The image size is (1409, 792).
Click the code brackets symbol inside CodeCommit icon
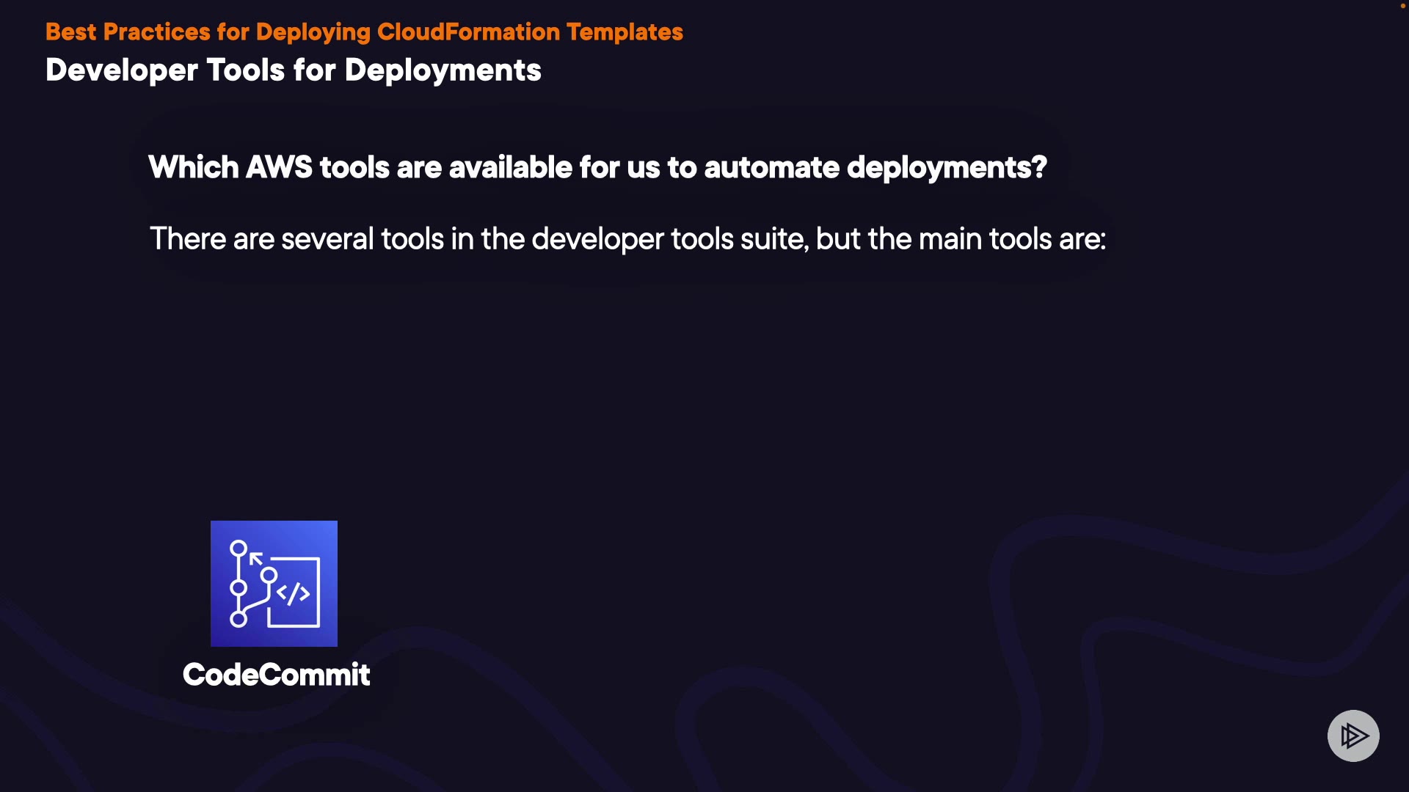pyautogui.click(x=293, y=593)
